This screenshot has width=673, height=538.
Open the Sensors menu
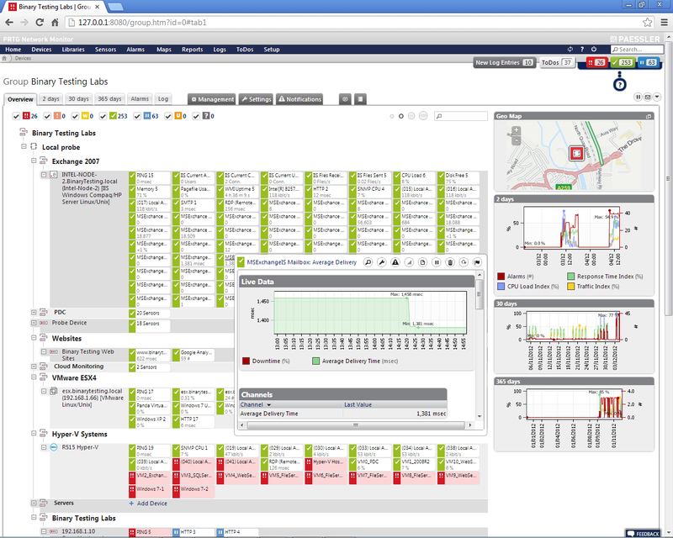tap(106, 50)
